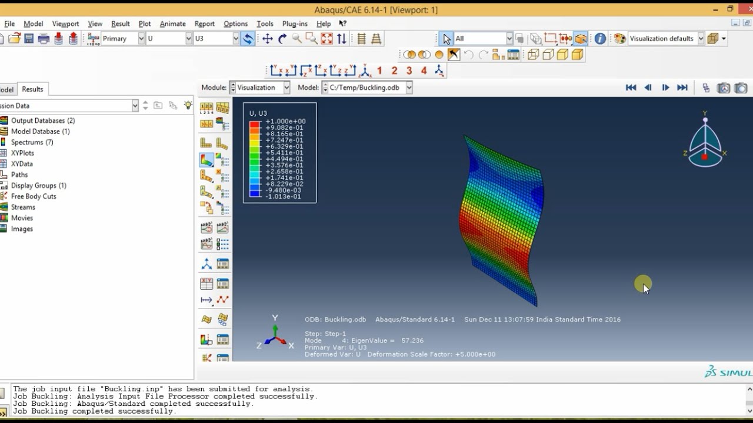The height and width of the screenshot is (423, 753).
Task: Click the Plot Undeformed Shape icon
Action: [x=206, y=143]
